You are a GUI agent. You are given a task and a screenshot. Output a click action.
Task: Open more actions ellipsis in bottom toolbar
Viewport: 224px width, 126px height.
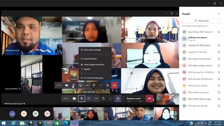click(96, 99)
